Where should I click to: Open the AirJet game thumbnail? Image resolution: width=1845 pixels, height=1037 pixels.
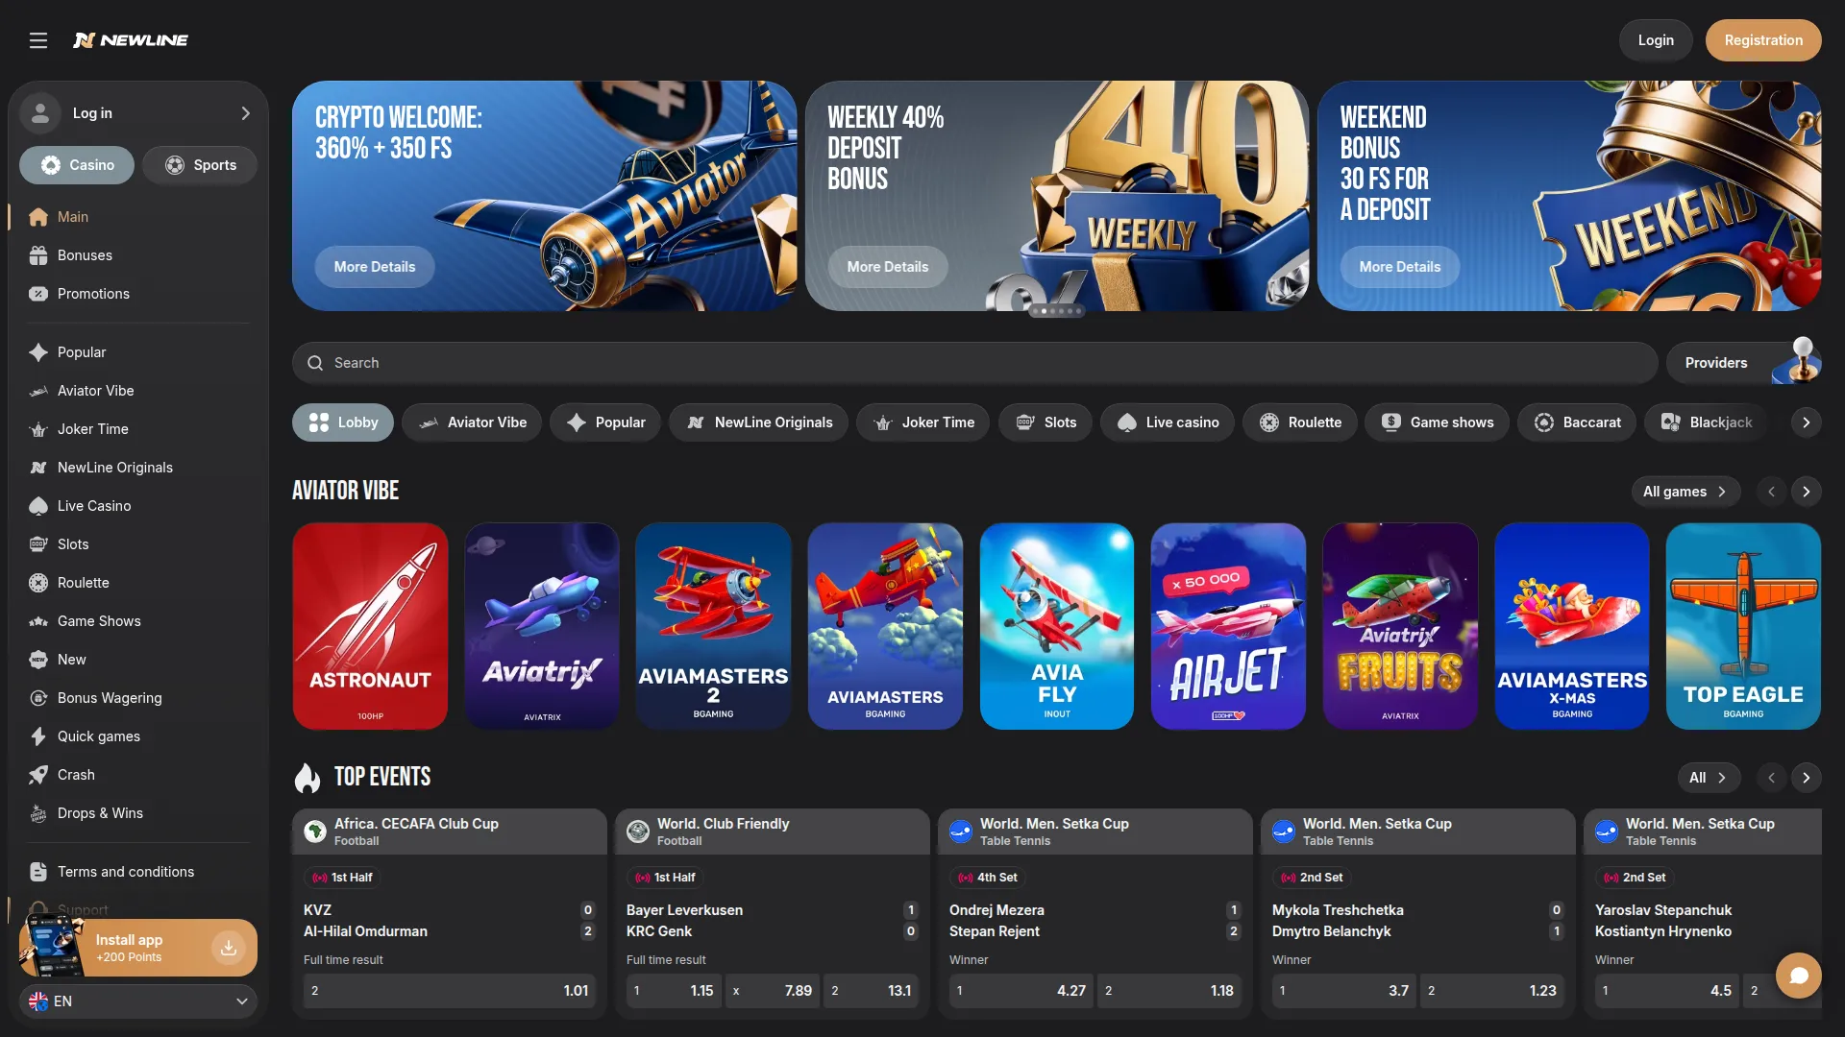click(x=1228, y=626)
